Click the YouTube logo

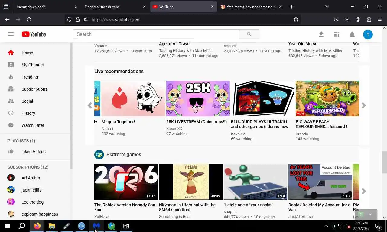[x=34, y=34]
